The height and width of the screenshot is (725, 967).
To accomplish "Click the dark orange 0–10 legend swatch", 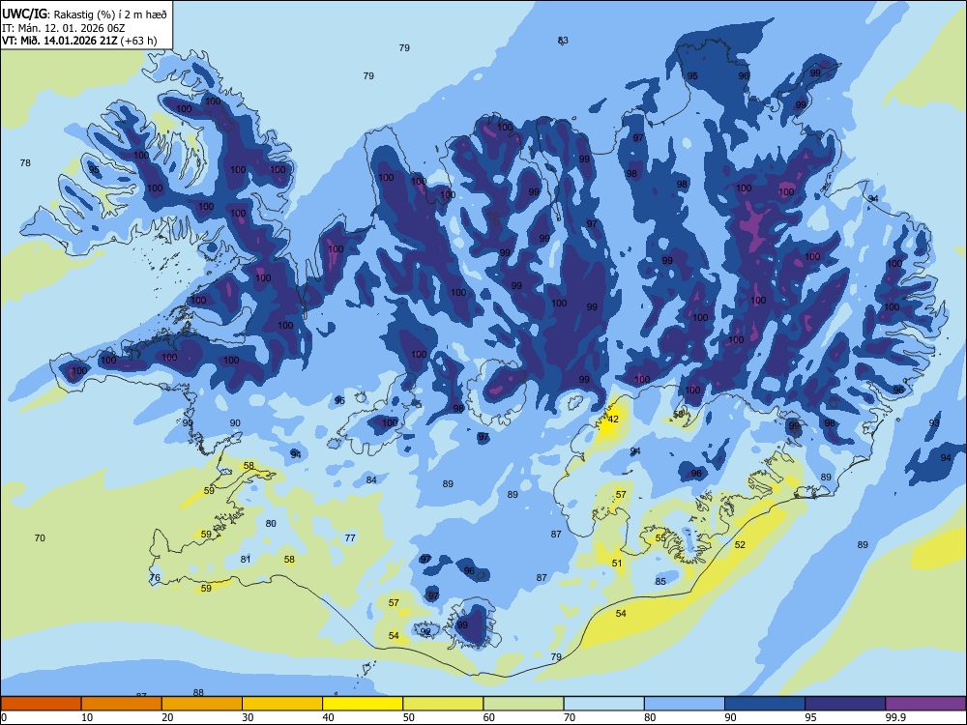I will click(41, 704).
